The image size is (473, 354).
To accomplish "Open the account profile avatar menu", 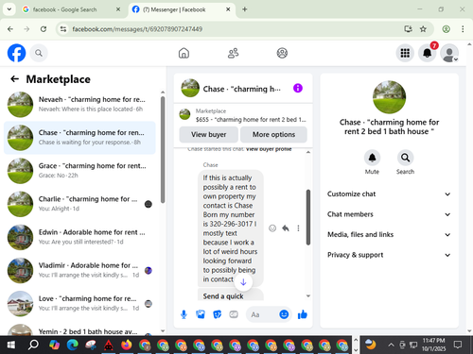I will pyautogui.click(x=449, y=53).
